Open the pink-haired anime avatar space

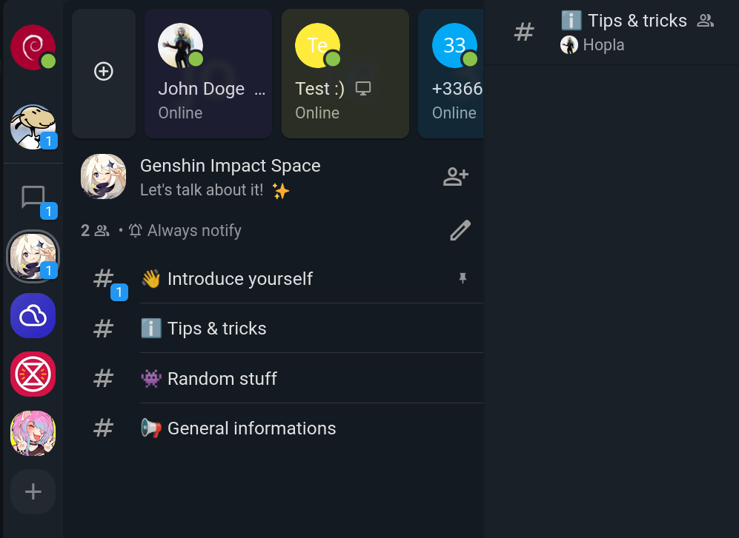pos(33,433)
